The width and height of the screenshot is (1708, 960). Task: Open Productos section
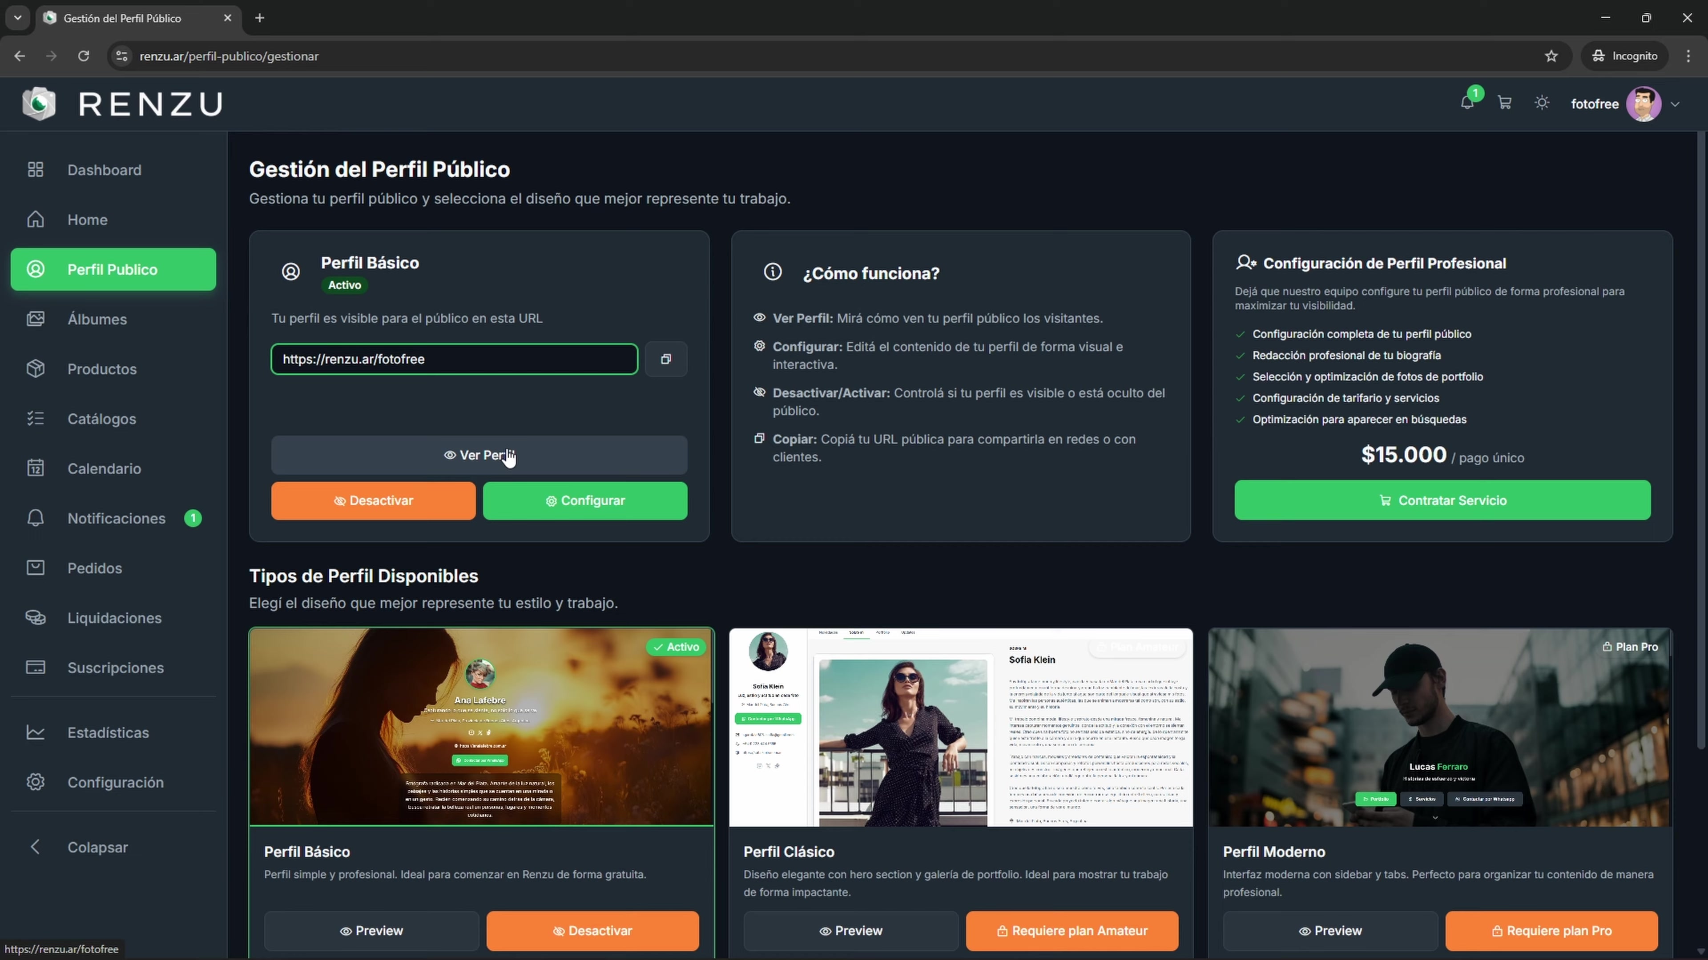click(113, 368)
